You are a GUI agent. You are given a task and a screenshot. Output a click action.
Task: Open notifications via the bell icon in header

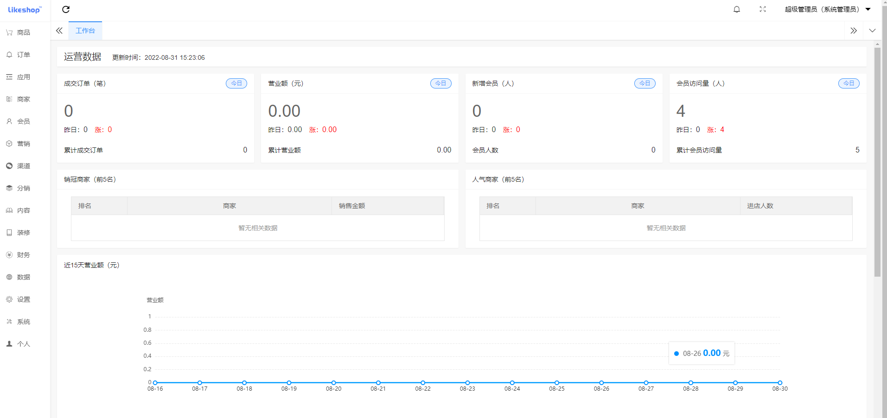tap(737, 9)
